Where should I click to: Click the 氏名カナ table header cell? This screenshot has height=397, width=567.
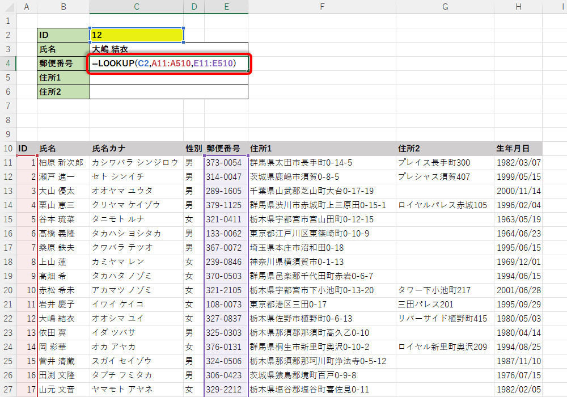click(136, 149)
